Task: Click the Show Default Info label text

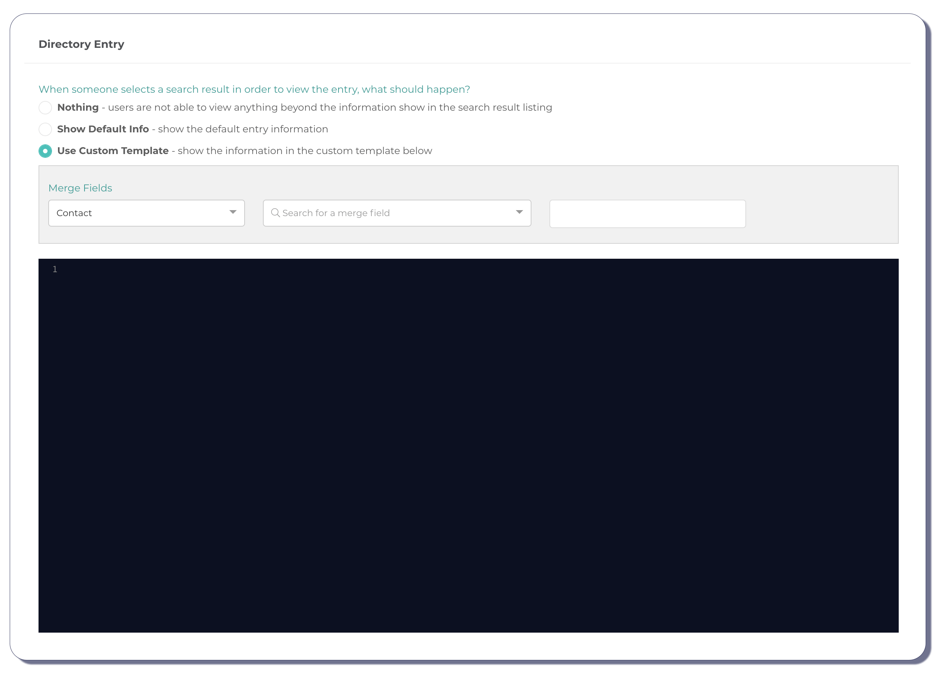Action: tap(103, 129)
